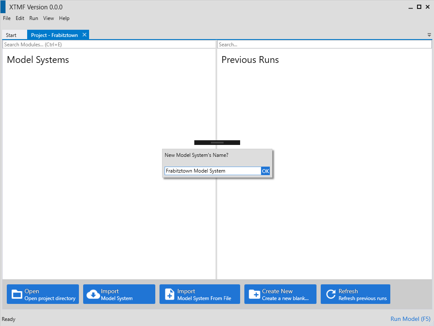Click the folder-plus icon on Create New
Screen dimensions: 434x326
coord(254,294)
